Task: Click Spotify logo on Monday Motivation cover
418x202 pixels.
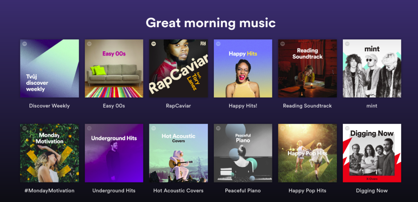Action: pos(24,128)
